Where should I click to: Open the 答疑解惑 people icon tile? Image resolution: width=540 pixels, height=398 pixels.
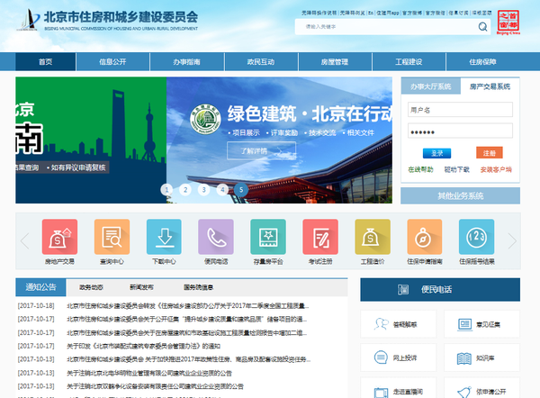[398, 324]
